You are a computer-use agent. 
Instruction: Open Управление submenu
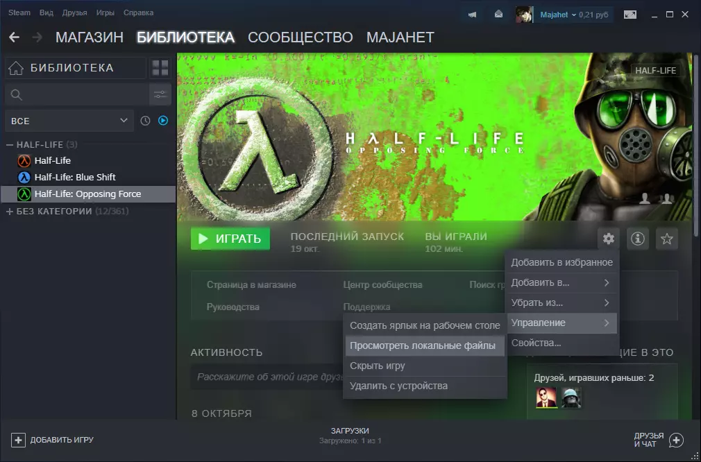(x=562, y=323)
